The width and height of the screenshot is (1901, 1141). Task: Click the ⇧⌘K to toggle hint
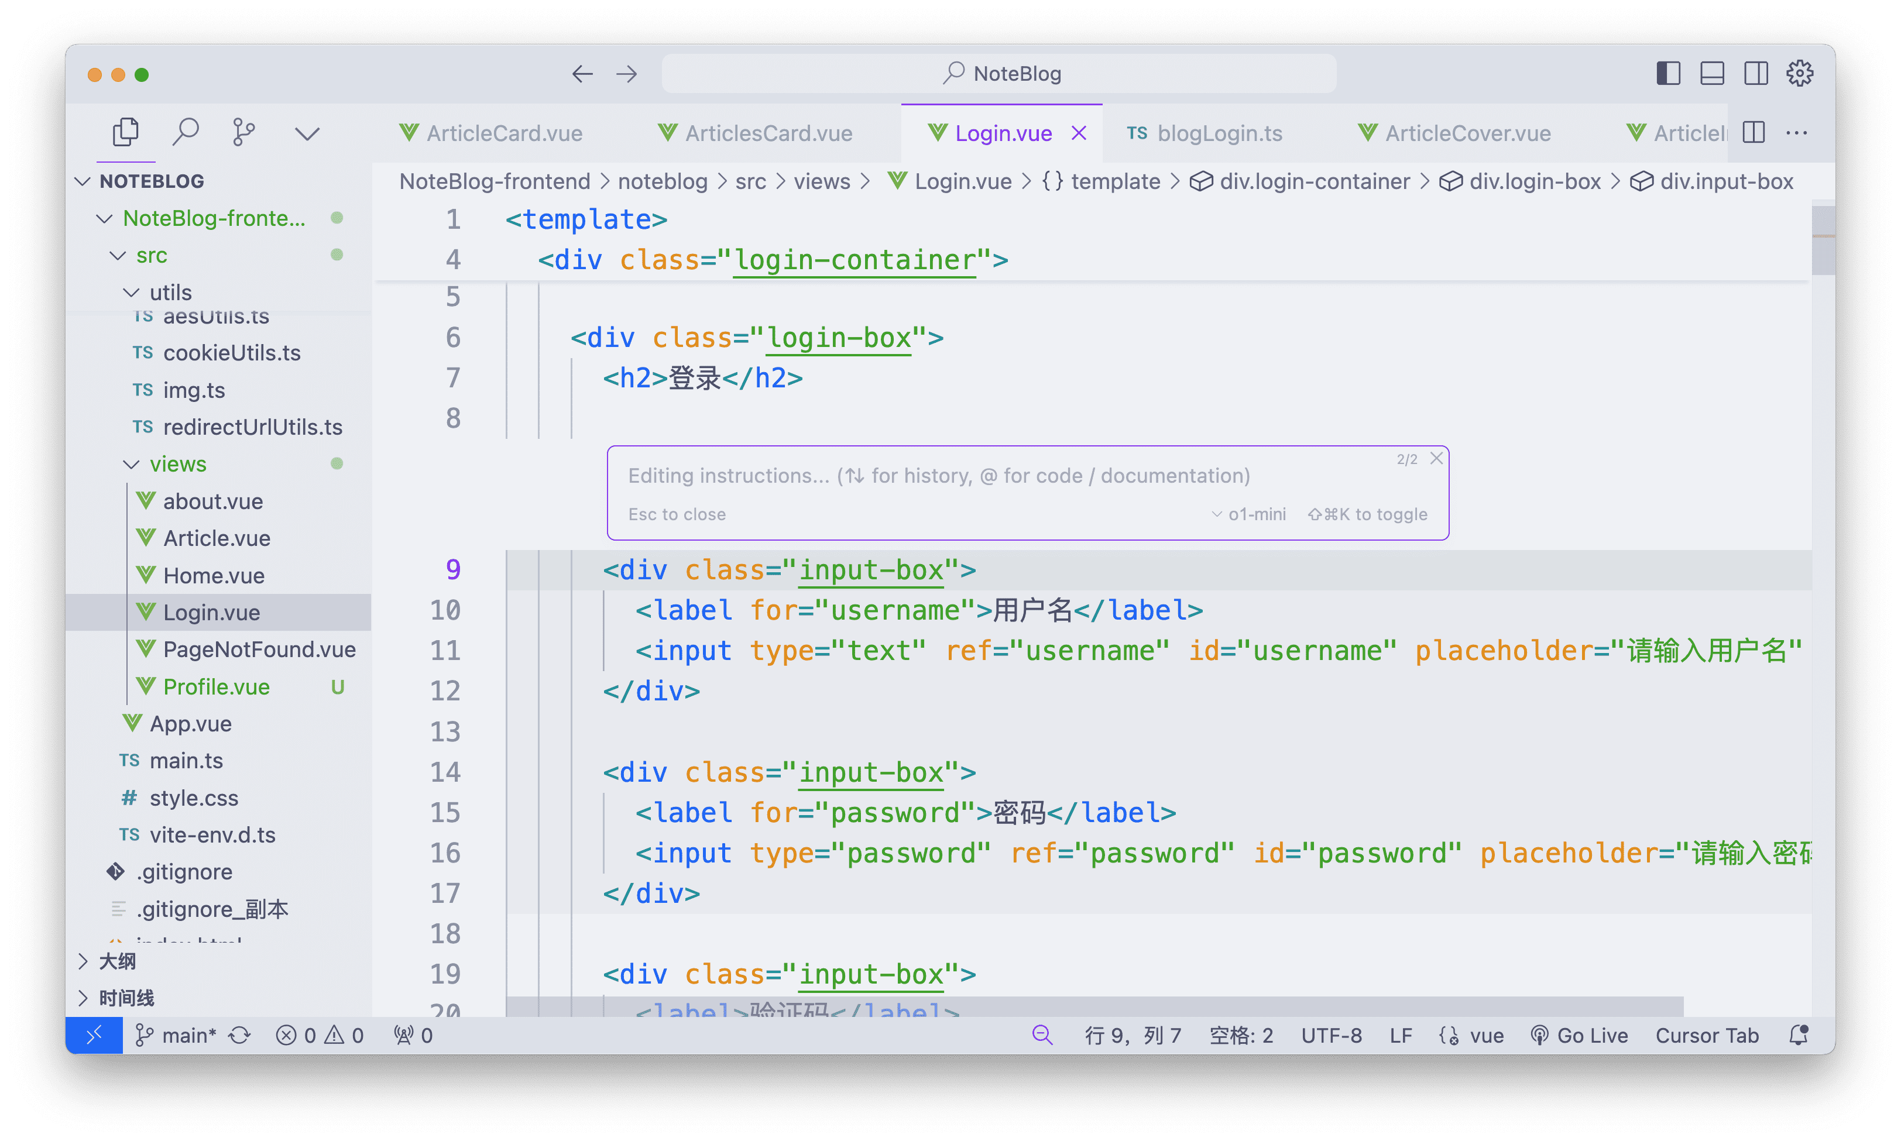coord(1367,514)
